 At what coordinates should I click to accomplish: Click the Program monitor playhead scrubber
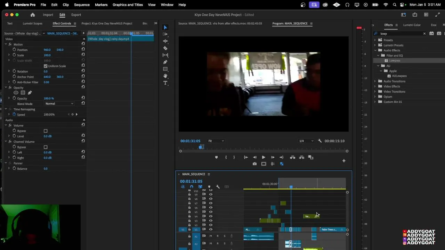pos(201,148)
